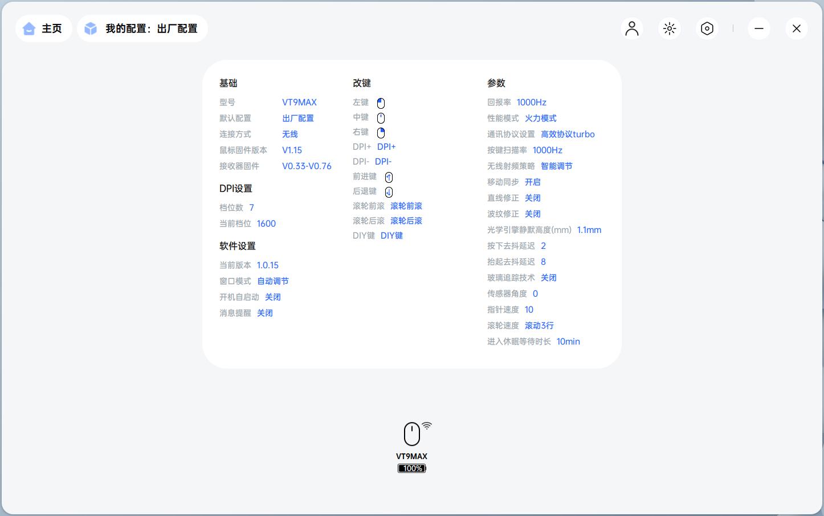Minimize the application window
The width and height of the screenshot is (824, 516).
[x=759, y=28]
